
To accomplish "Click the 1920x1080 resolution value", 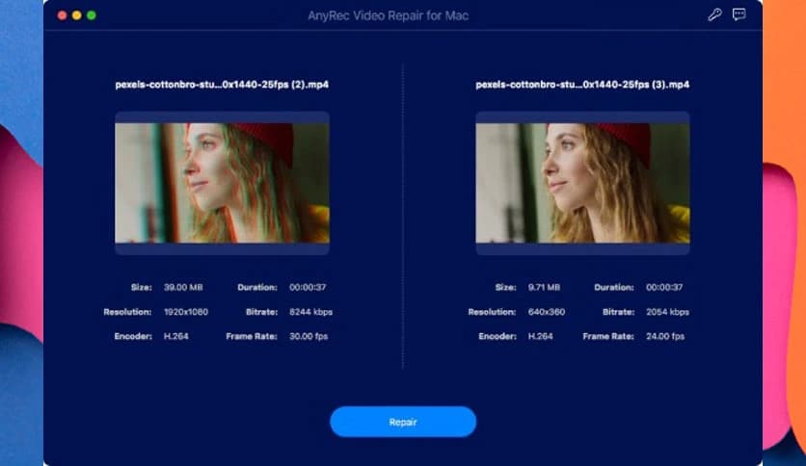I will tap(186, 312).
